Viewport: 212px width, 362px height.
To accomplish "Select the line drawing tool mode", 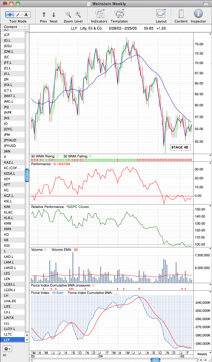I will coord(18,14).
